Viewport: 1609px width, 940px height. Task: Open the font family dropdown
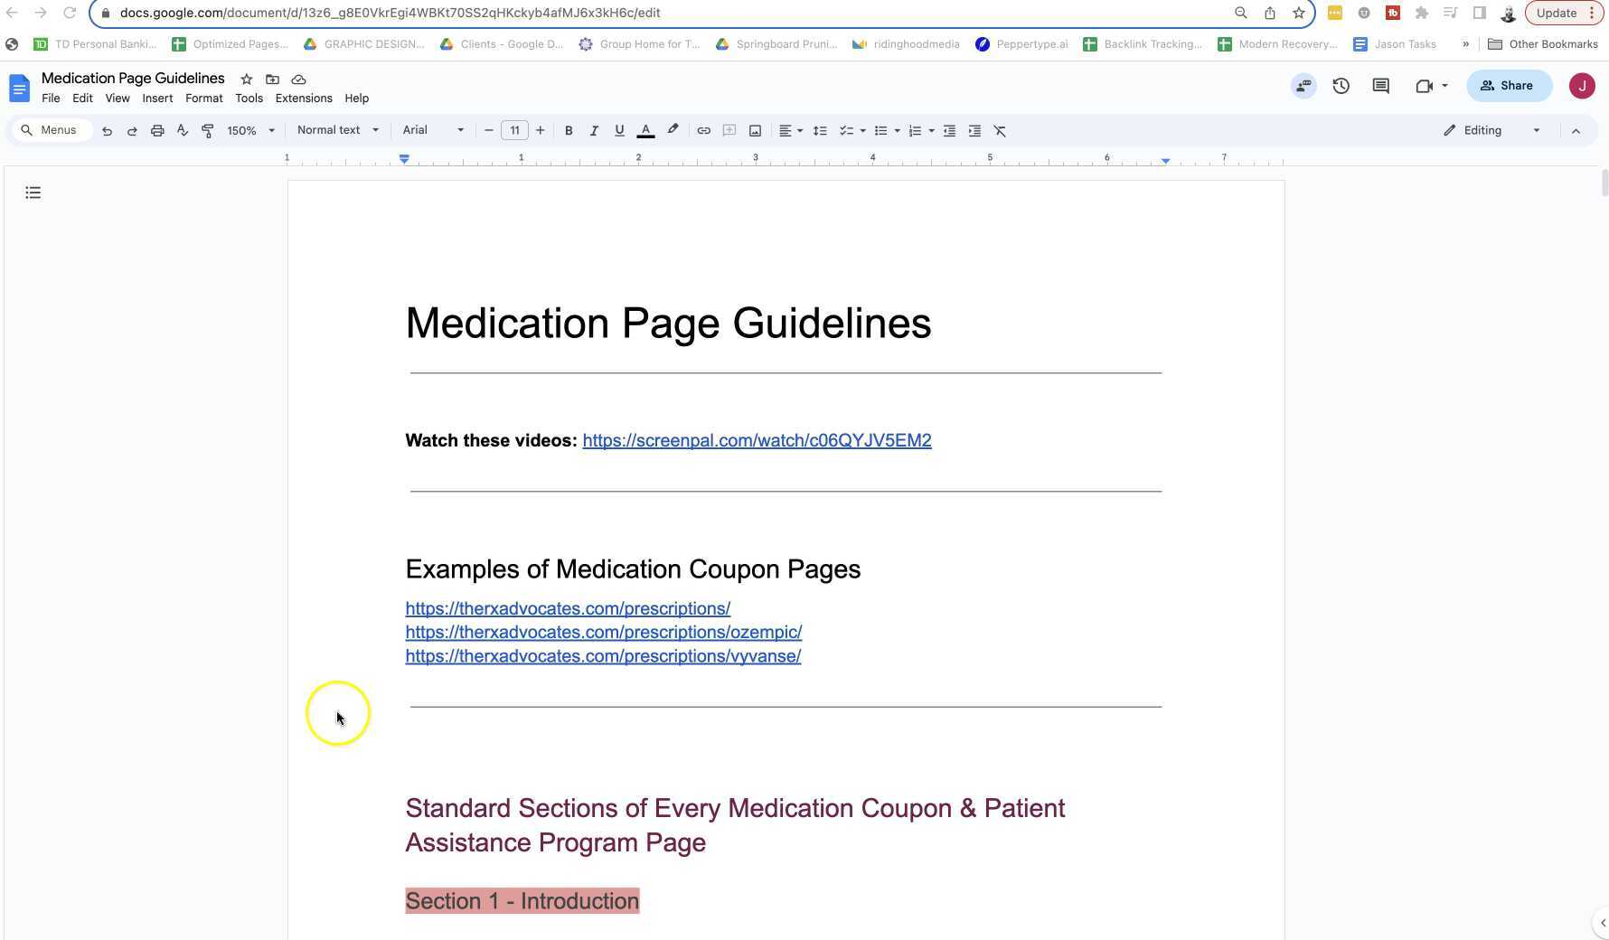(432, 130)
